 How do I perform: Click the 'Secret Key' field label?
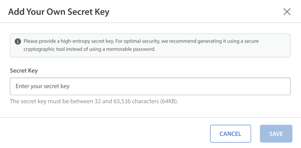[24, 71]
